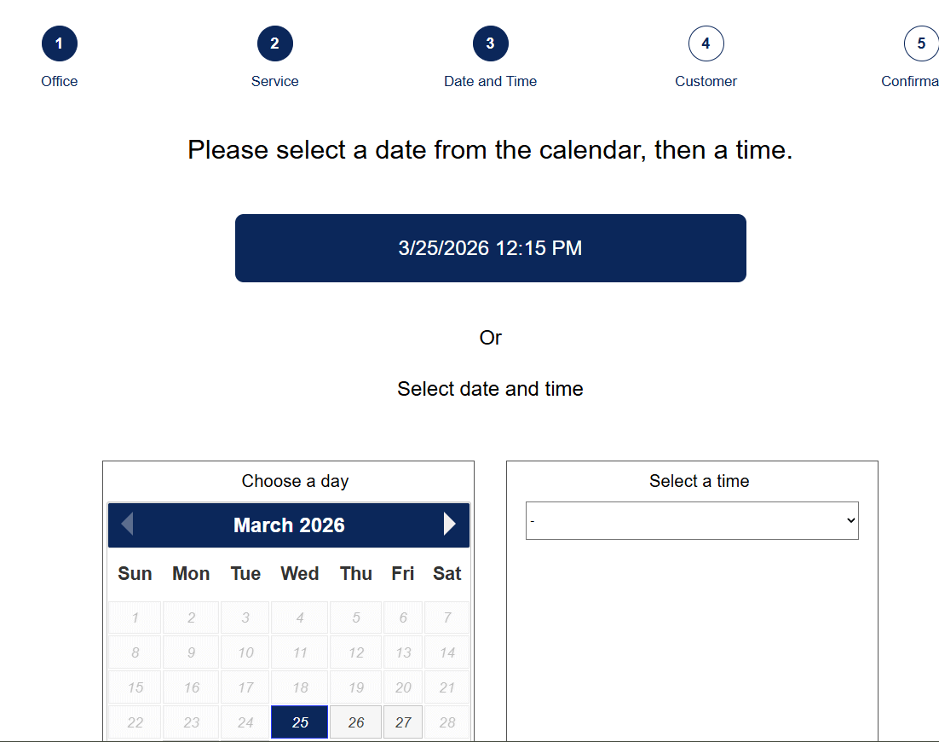Click disabled March 24 calendar cell

pyautogui.click(x=245, y=722)
